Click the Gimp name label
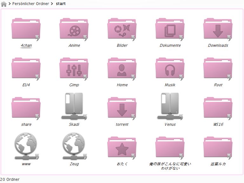The height and width of the screenshot is (183, 244). [74, 85]
